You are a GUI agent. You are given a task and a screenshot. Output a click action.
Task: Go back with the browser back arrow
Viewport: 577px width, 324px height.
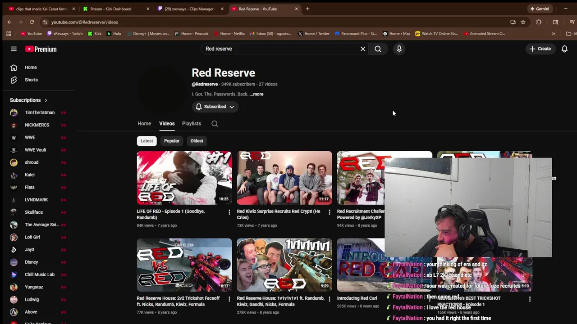pyautogui.click(x=9, y=22)
